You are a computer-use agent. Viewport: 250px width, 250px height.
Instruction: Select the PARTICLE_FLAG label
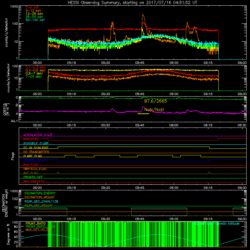(35, 169)
